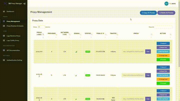Screen dimensions: 180x101
Task: Open the Proxy Management menu item
Action: (13, 21)
